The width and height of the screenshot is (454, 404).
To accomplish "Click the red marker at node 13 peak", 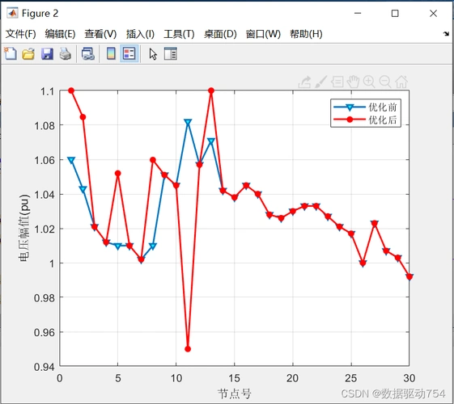I will 211,90.
